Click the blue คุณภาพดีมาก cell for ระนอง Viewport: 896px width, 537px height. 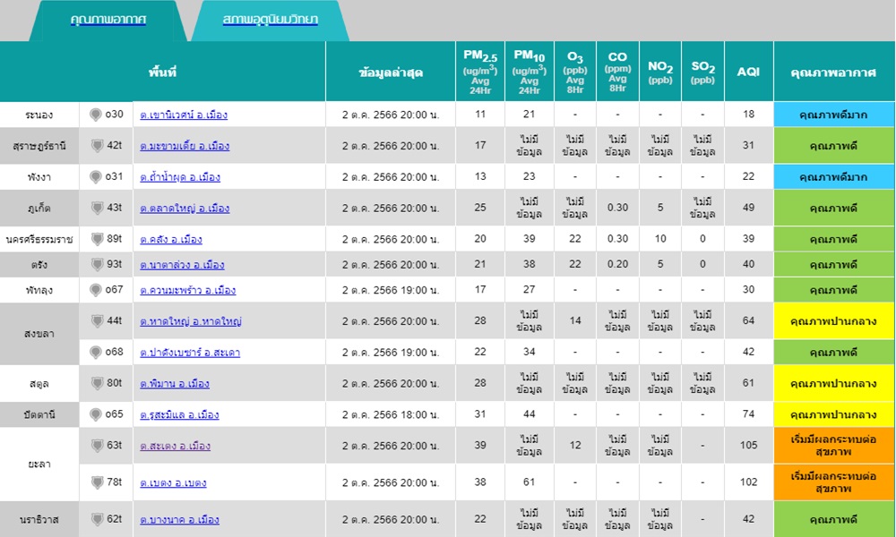click(x=833, y=115)
